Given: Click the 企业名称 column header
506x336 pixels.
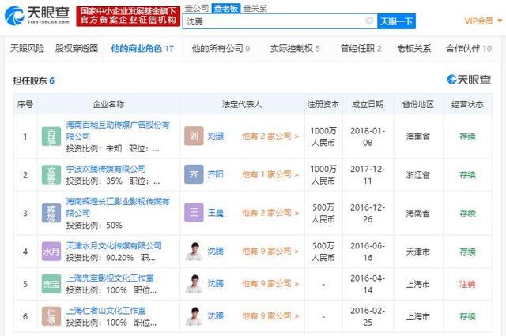Looking at the screenshot, I should [108, 104].
